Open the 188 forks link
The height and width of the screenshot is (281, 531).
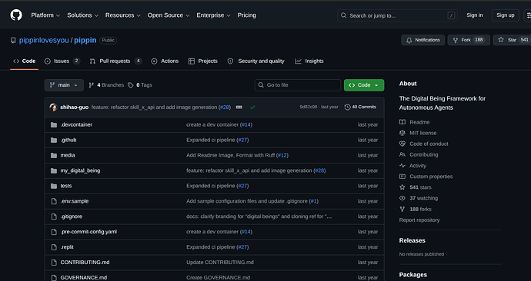tap(420, 210)
